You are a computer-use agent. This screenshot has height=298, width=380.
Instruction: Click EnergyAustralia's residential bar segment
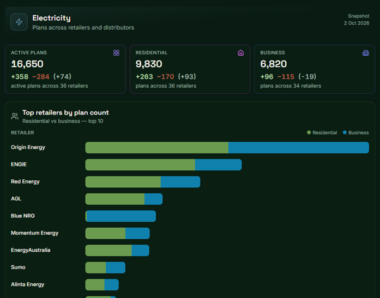(108, 250)
